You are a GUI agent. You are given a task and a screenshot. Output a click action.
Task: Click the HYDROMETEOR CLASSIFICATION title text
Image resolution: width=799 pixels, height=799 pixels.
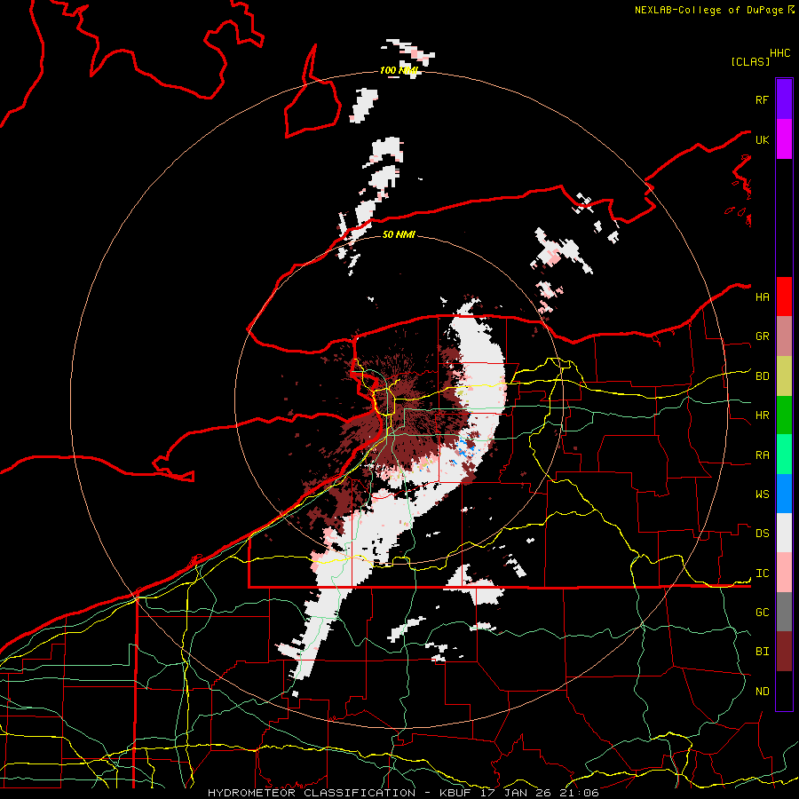312,793
